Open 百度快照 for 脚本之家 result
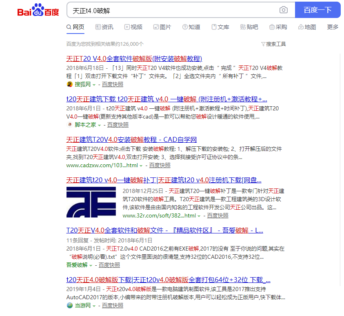Image resolution: width=344 pixels, height=316 pixels. (118, 125)
